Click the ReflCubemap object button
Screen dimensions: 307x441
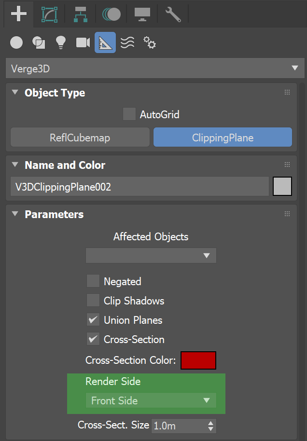pyautogui.click(x=80, y=137)
